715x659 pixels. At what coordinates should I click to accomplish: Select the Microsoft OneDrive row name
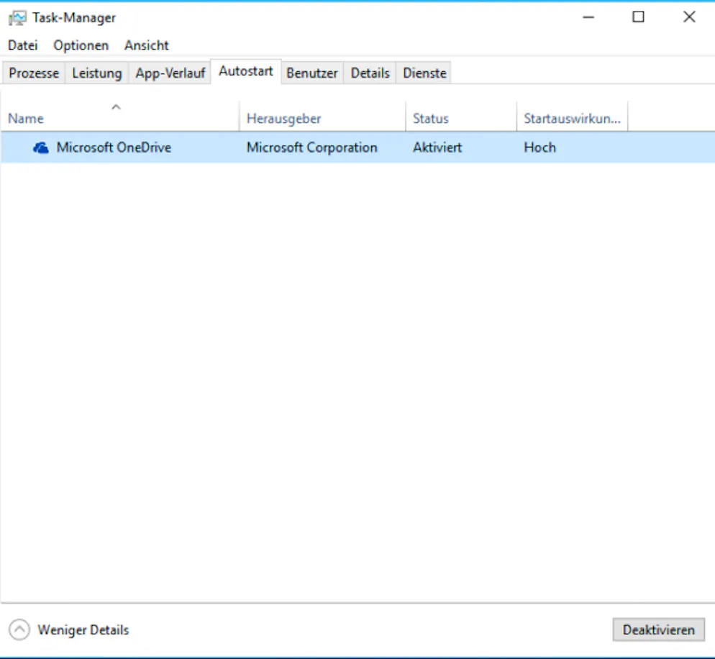pos(114,147)
